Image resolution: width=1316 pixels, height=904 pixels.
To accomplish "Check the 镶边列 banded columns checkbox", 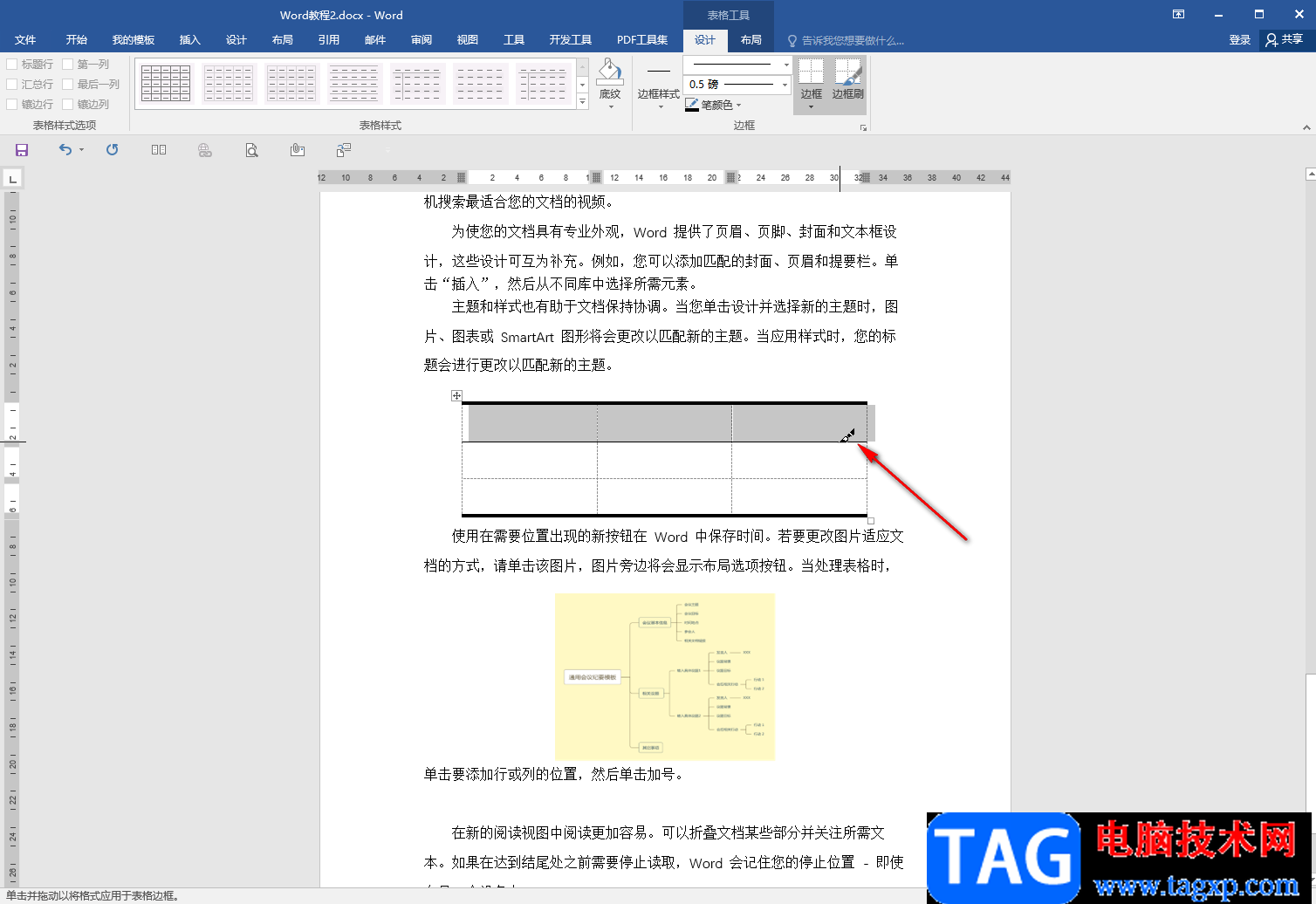I will pyautogui.click(x=68, y=105).
